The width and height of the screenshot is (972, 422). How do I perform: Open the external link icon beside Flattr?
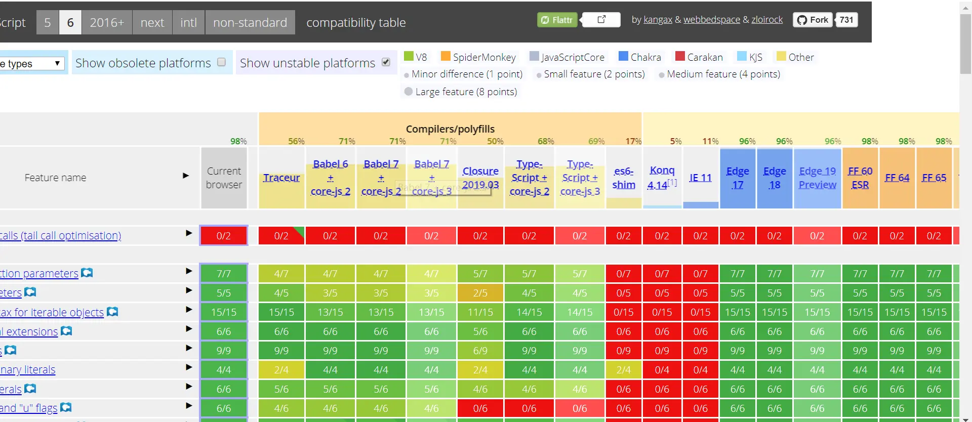point(601,20)
